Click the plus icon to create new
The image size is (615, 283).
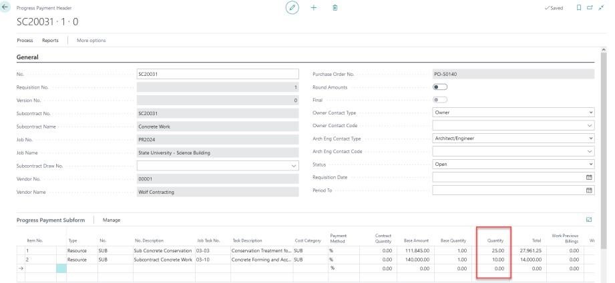pos(314,7)
